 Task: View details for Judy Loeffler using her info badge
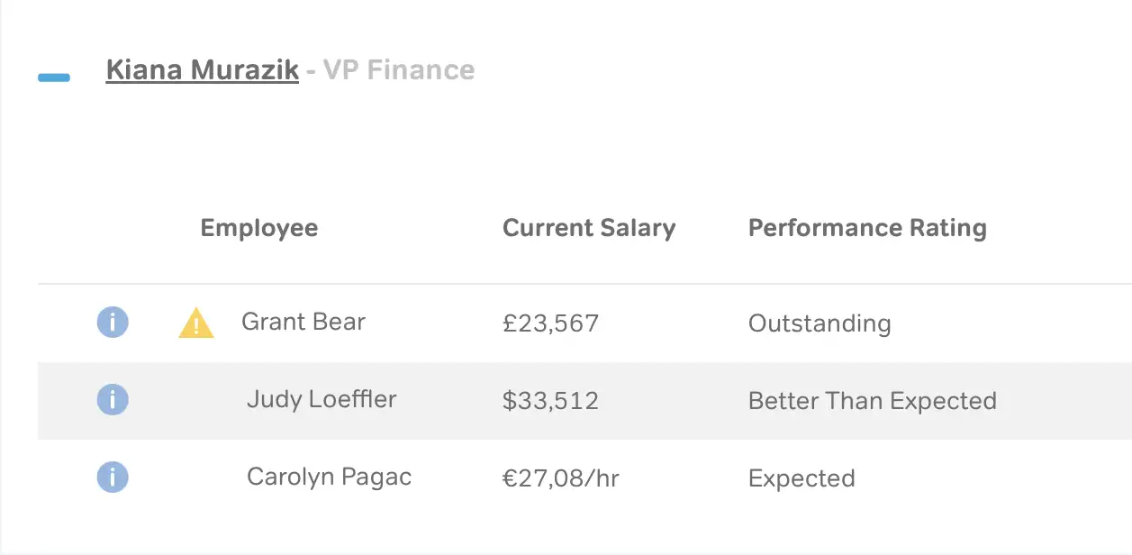[112, 399]
